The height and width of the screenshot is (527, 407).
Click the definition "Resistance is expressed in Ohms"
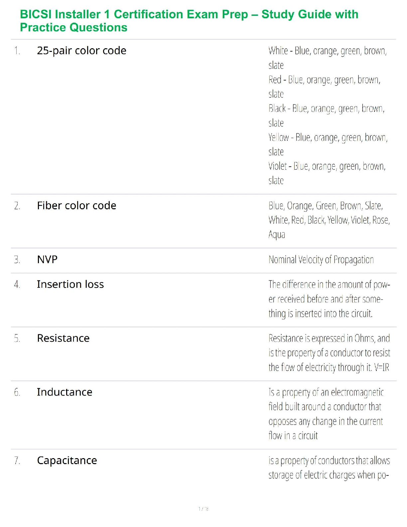(329, 353)
